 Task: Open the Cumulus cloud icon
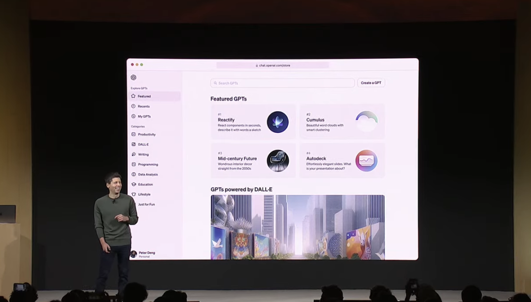point(366,121)
